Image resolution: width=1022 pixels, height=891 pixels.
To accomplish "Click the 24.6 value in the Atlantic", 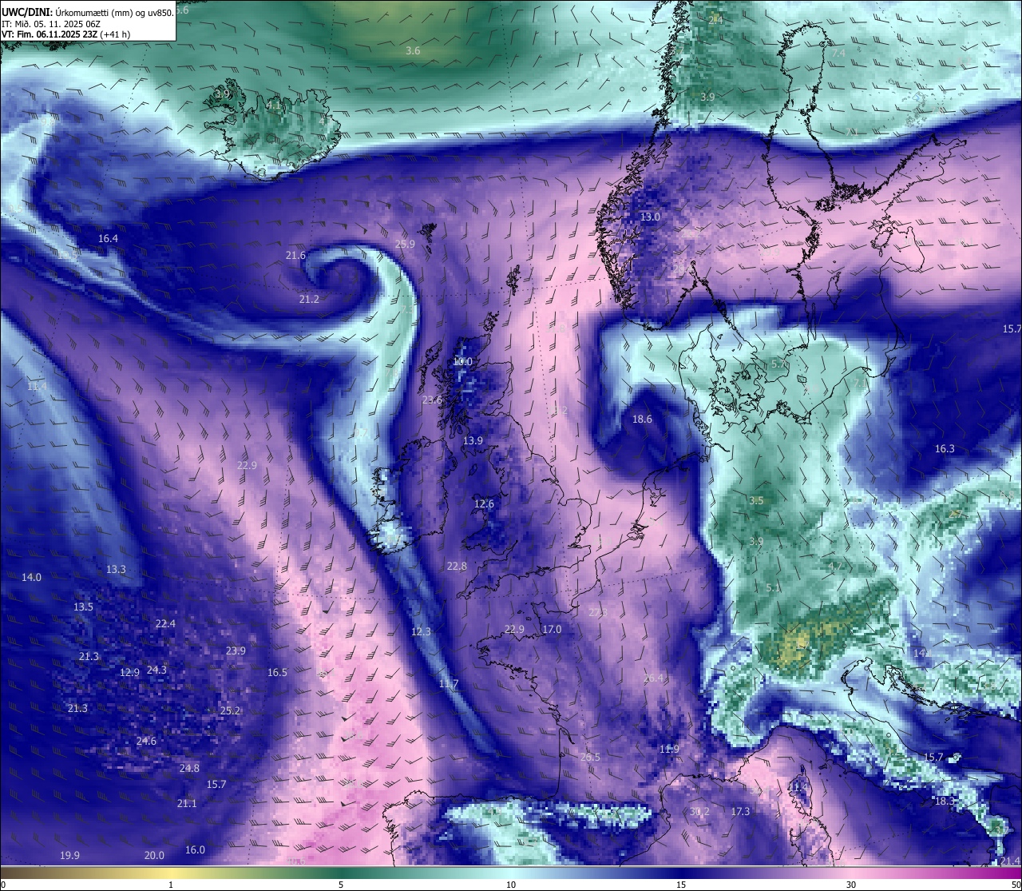I will pyautogui.click(x=146, y=742).
